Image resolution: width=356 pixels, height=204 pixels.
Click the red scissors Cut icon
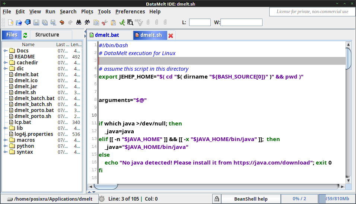click(104, 22)
